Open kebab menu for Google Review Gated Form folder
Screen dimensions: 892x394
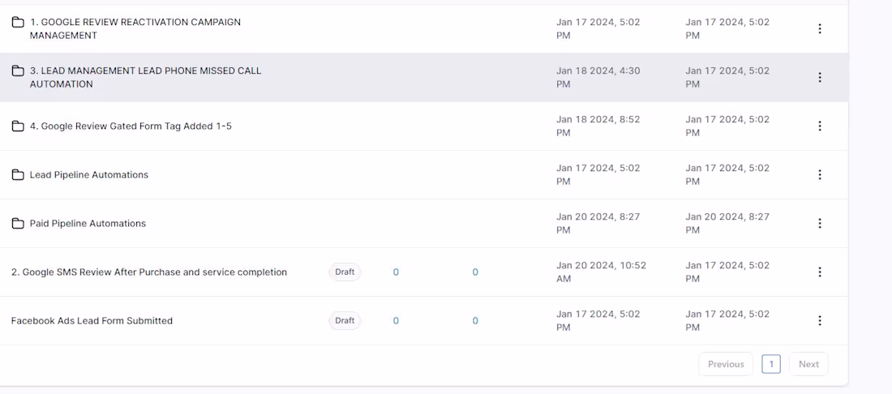click(820, 126)
